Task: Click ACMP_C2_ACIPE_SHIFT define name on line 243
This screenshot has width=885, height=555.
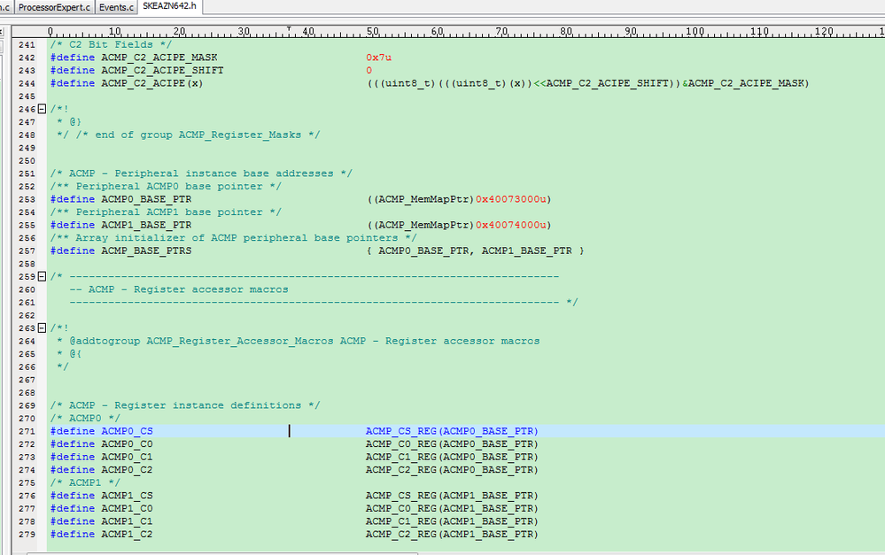Action: pyautogui.click(x=162, y=71)
